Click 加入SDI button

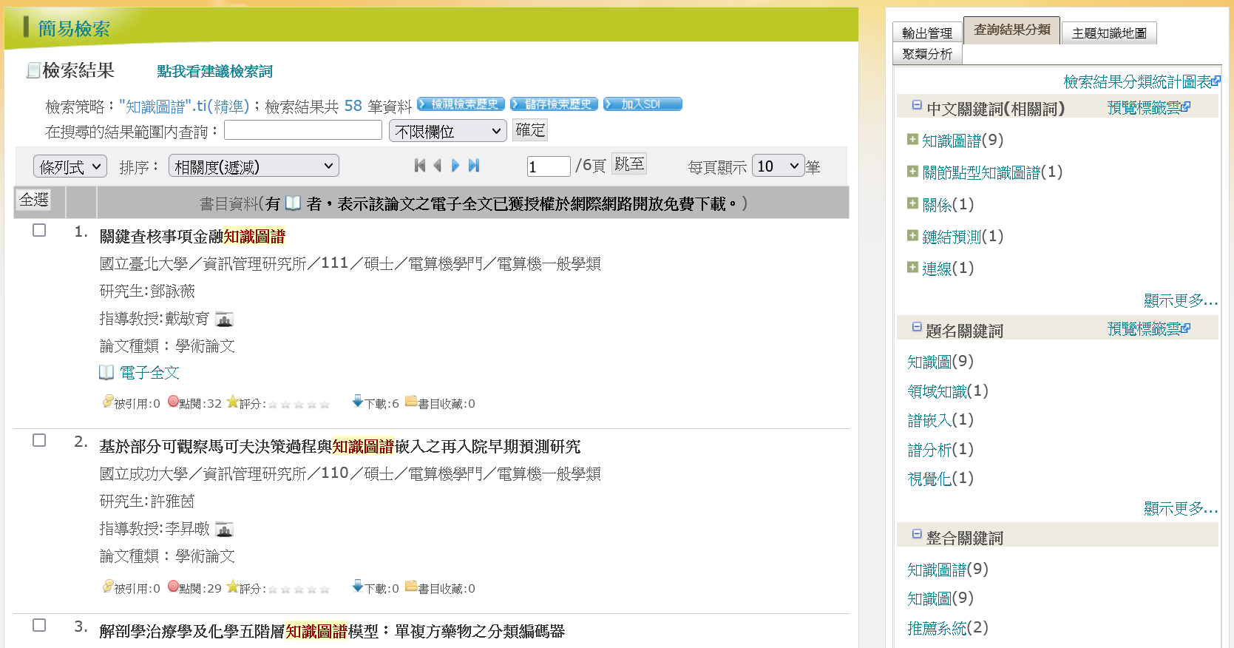pos(643,104)
